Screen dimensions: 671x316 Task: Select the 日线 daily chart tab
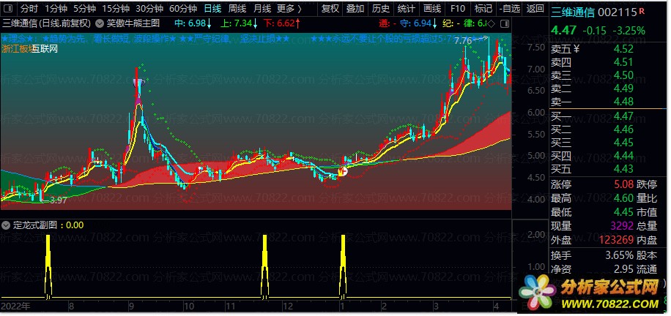(212, 8)
